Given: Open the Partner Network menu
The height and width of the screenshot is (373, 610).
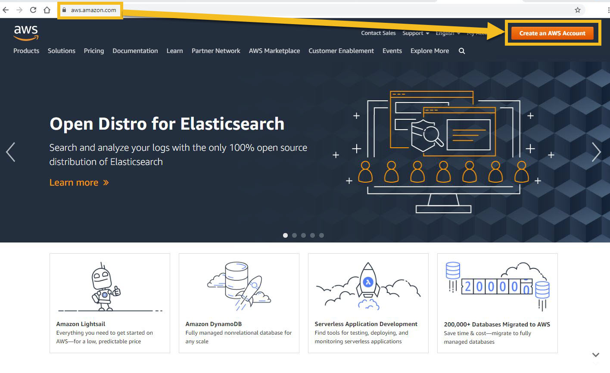Looking at the screenshot, I should point(216,51).
